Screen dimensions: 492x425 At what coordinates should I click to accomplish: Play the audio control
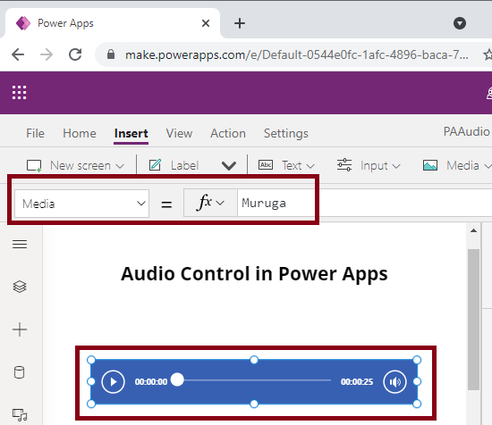point(113,381)
